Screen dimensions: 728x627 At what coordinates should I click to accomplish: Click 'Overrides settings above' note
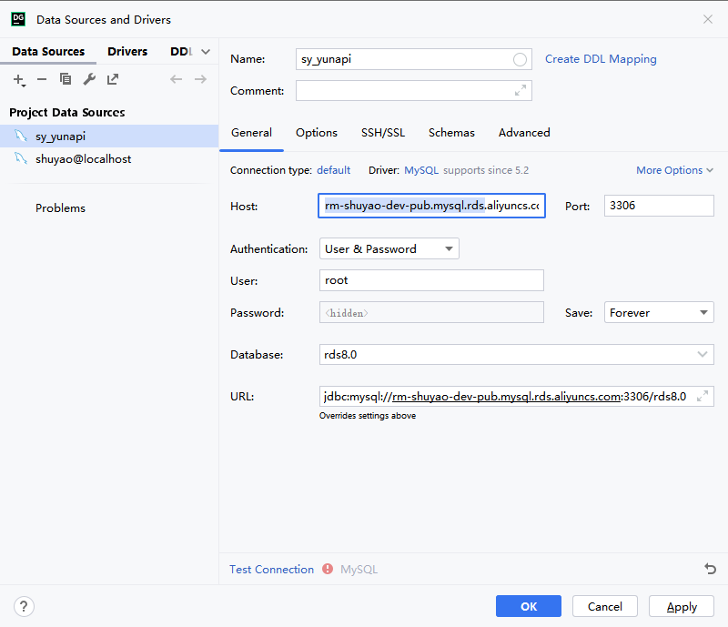(x=368, y=416)
